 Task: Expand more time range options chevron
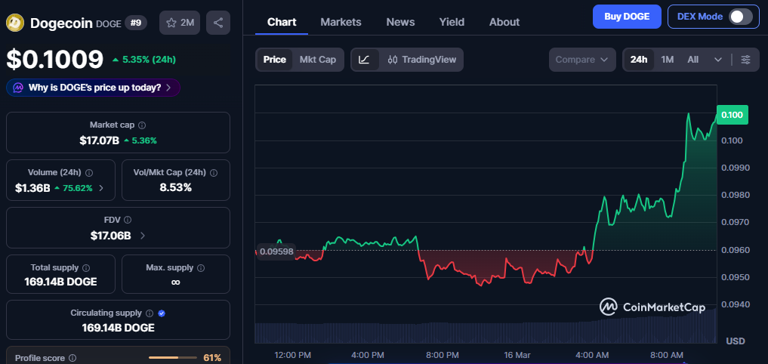click(718, 60)
